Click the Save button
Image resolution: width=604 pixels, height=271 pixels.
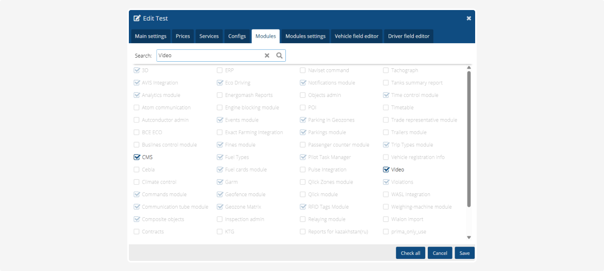[x=464, y=253]
